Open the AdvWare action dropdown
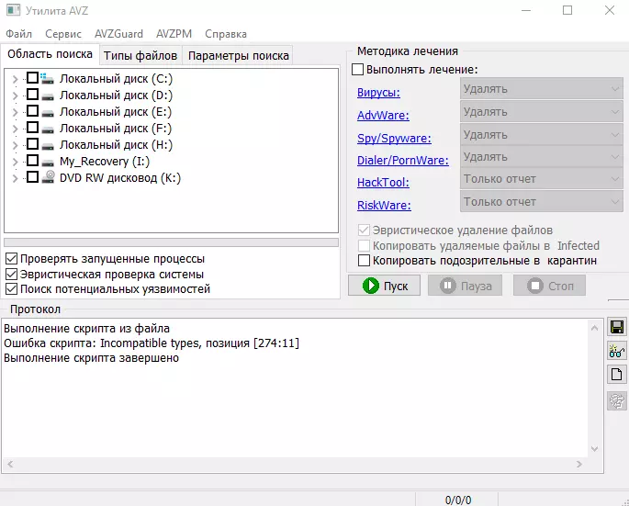Viewport: 629px width, 506px height. pos(542,111)
